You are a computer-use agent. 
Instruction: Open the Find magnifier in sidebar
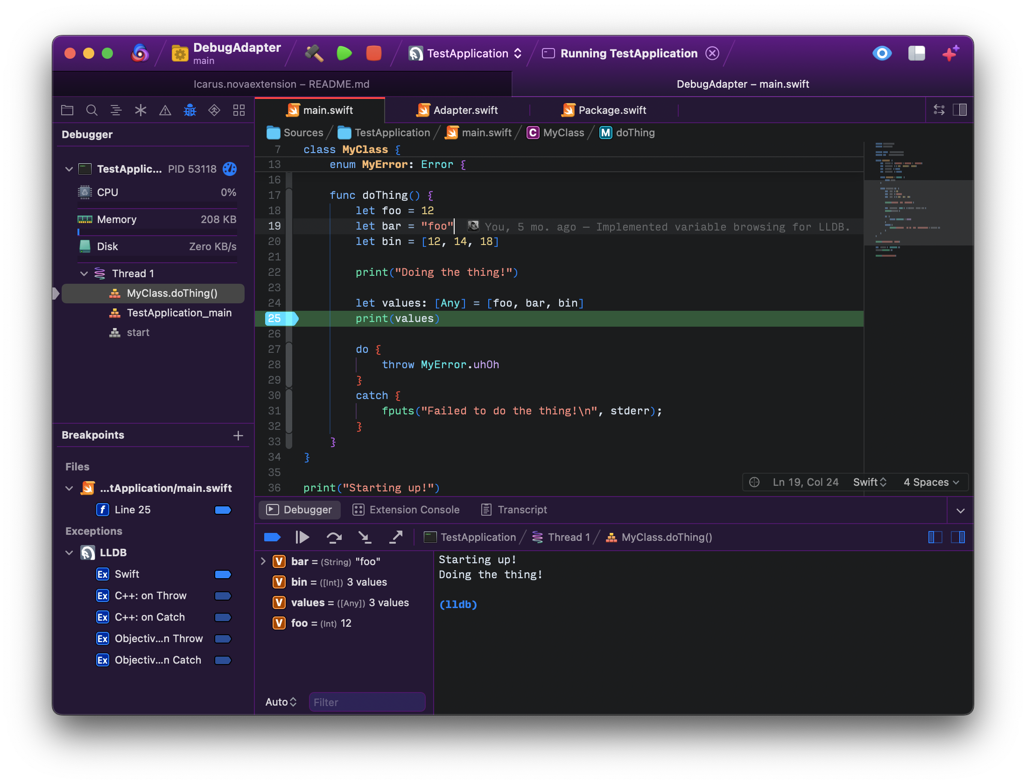(91, 111)
